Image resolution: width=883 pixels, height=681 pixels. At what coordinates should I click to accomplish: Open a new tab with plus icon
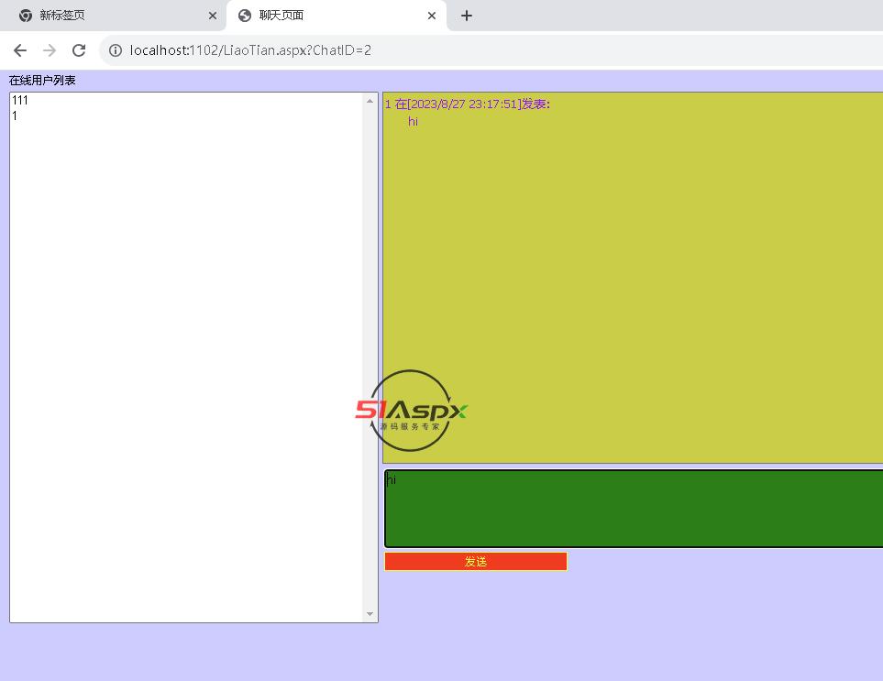point(467,16)
